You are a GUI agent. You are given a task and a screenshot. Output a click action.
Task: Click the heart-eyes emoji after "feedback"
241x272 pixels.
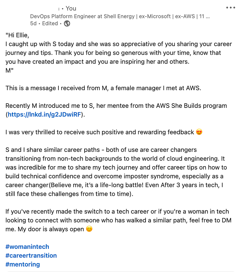[199, 132]
